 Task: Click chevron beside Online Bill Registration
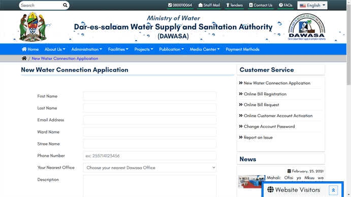(x=241, y=94)
